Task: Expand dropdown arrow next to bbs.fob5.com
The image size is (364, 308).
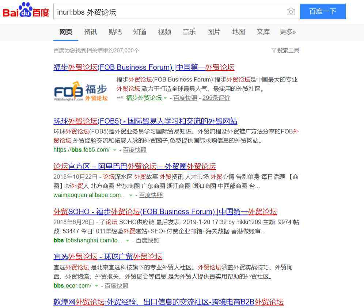Action: [x=114, y=150]
